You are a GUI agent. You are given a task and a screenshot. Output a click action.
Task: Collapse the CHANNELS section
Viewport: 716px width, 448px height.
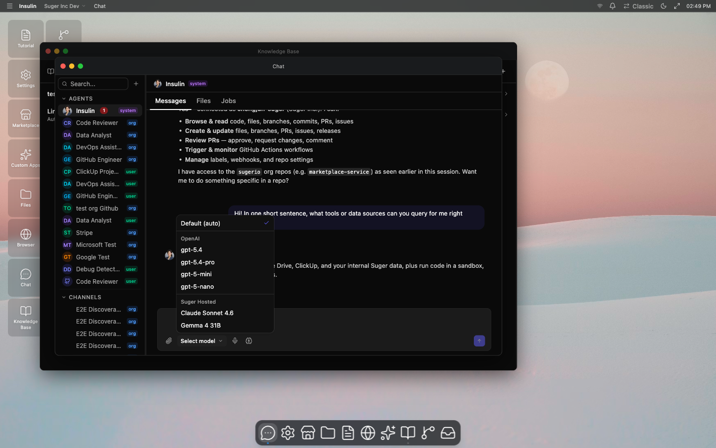[82, 297]
